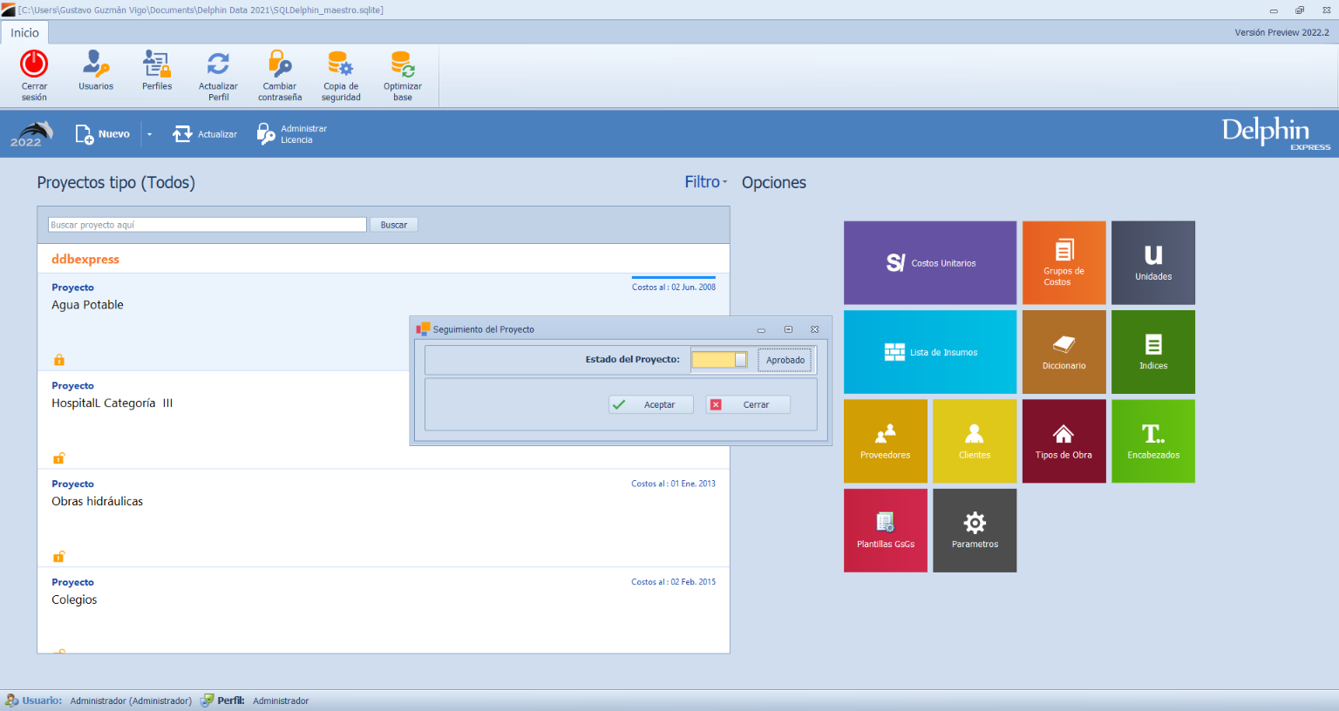Open the Filtro dropdown

[x=705, y=182]
